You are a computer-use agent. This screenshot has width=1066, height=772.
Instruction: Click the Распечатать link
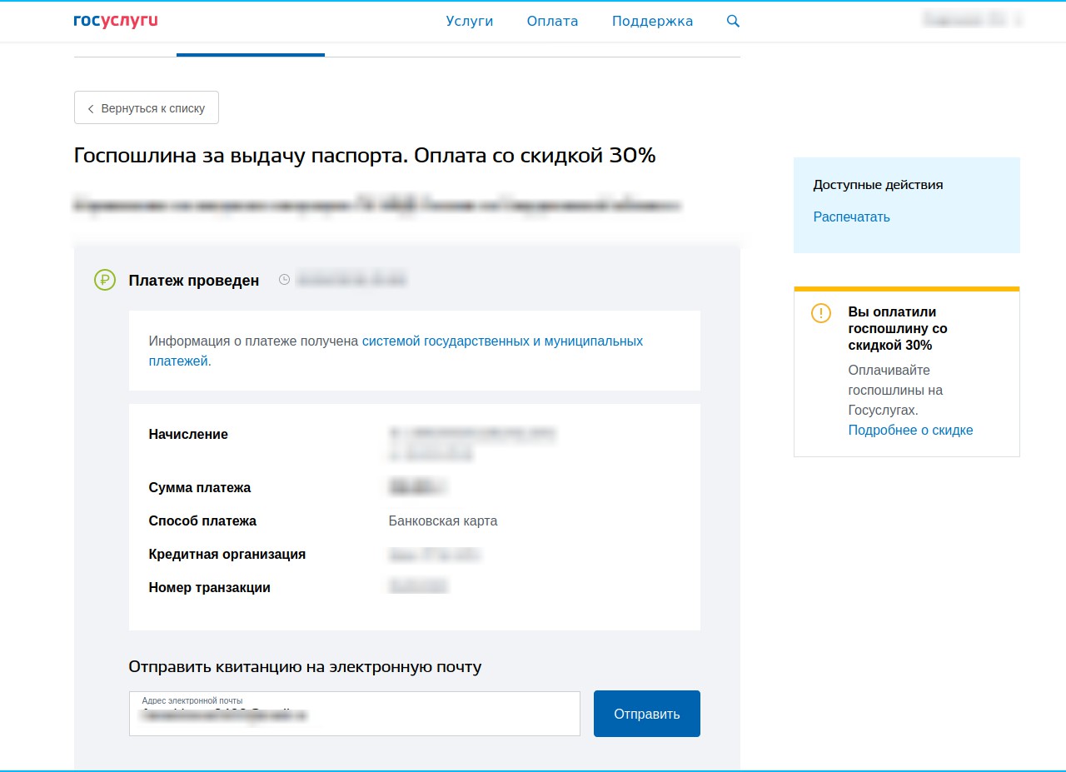(851, 217)
